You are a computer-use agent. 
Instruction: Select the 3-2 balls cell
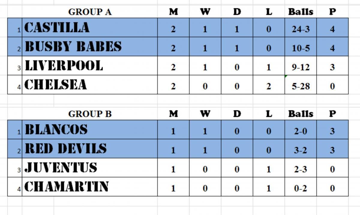301,150
